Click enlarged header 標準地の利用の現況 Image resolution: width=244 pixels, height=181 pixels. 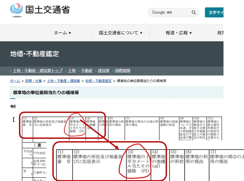click(196, 159)
